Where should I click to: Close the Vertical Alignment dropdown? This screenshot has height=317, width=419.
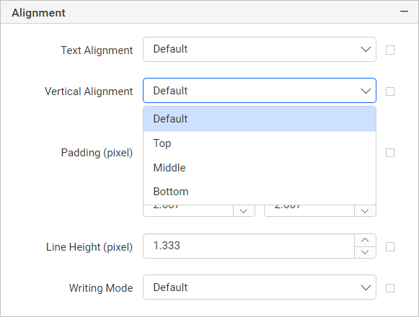[x=260, y=91]
